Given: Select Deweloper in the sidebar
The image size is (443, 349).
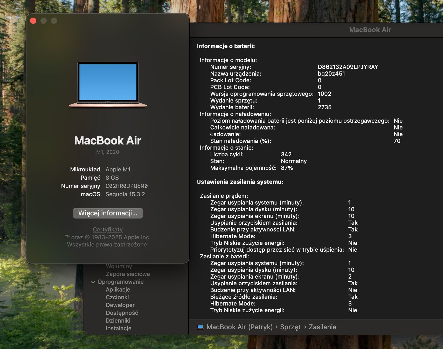Looking at the screenshot, I should tap(120, 305).
